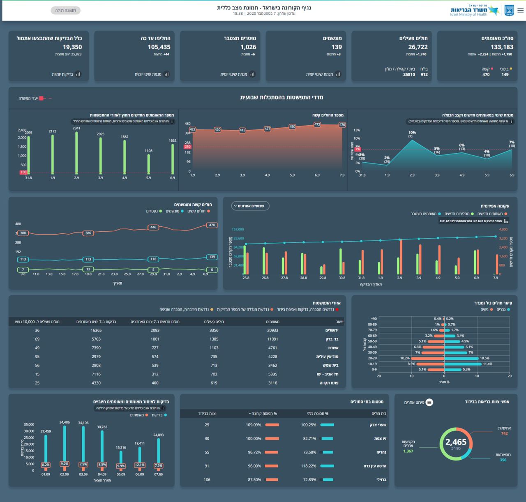The height and width of the screenshot is (502, 526).
Task: Open daily trend chart icon in cumulative deaths card
Action: [252, 74]
